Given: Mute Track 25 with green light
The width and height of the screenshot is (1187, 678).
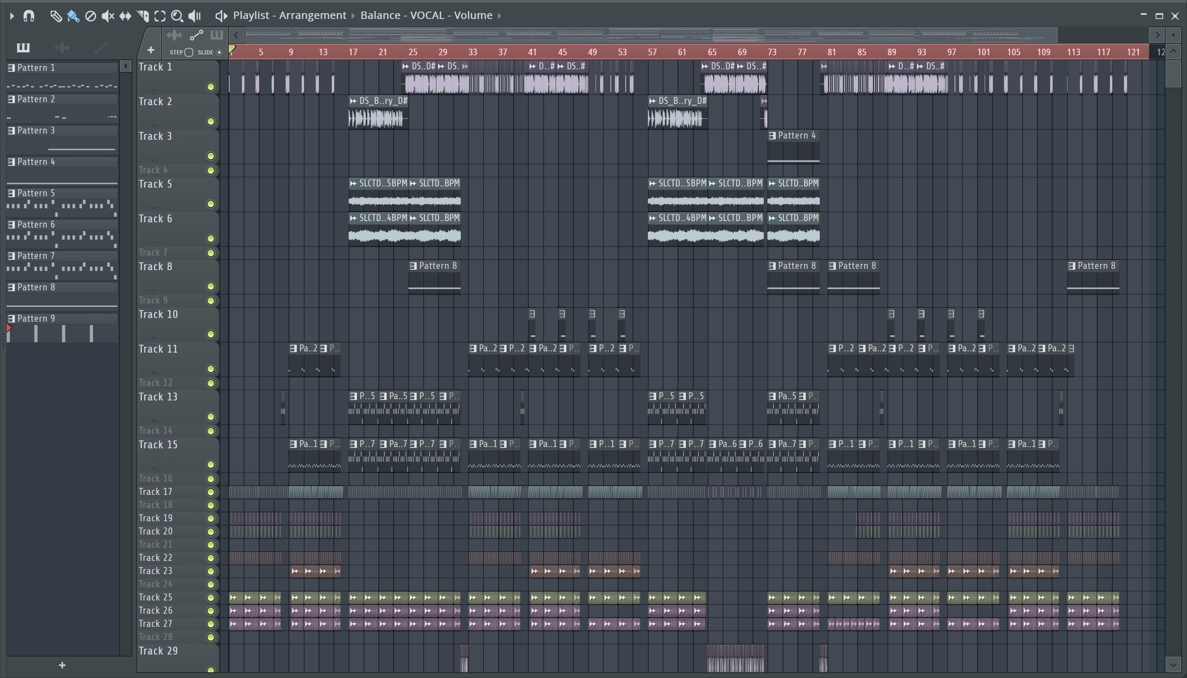Looking at the screenshot, I should point(211,598).
